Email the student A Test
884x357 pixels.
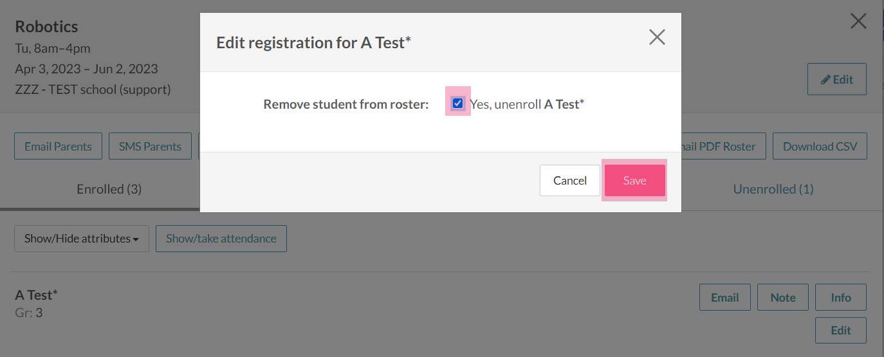click(724, 297)
